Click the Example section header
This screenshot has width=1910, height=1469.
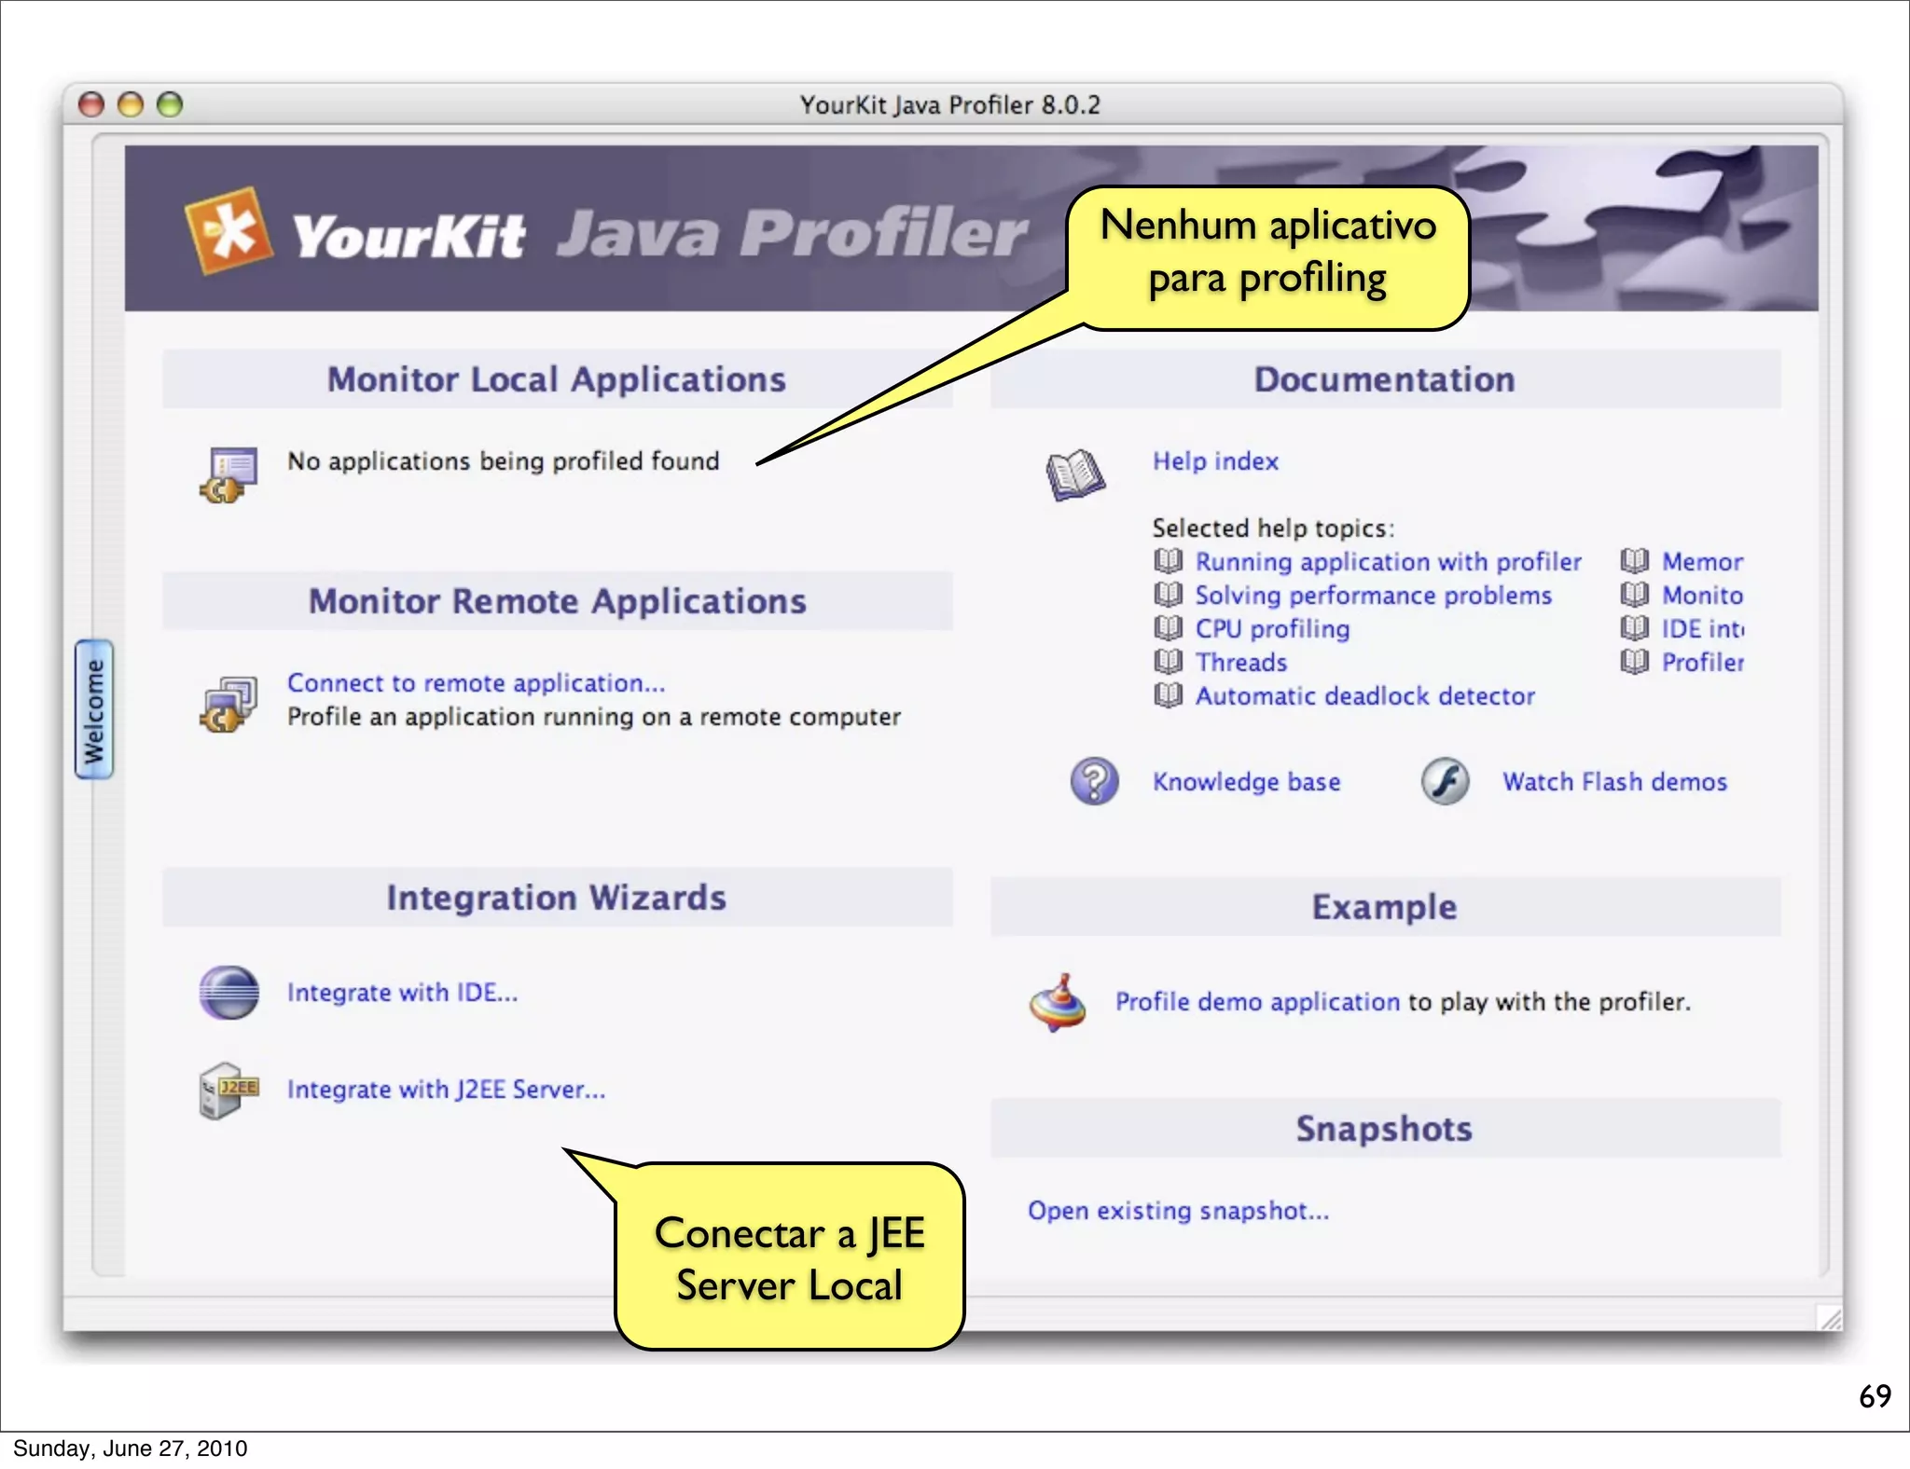[1385, 907]
